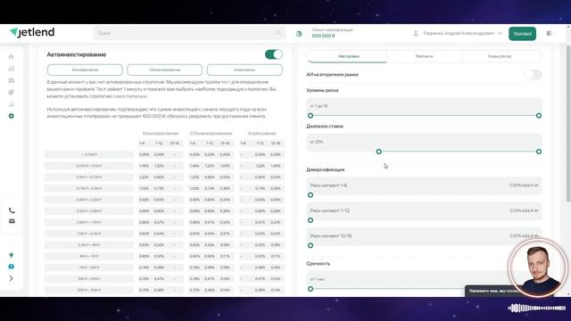The height and width of the screenshot is (321, 571).
Task: Click the panel layout icon after Standard
Action: coord(550,34)
